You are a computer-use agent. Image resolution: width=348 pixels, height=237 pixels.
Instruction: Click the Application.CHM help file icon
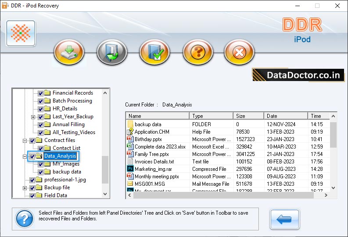[130, 131]
